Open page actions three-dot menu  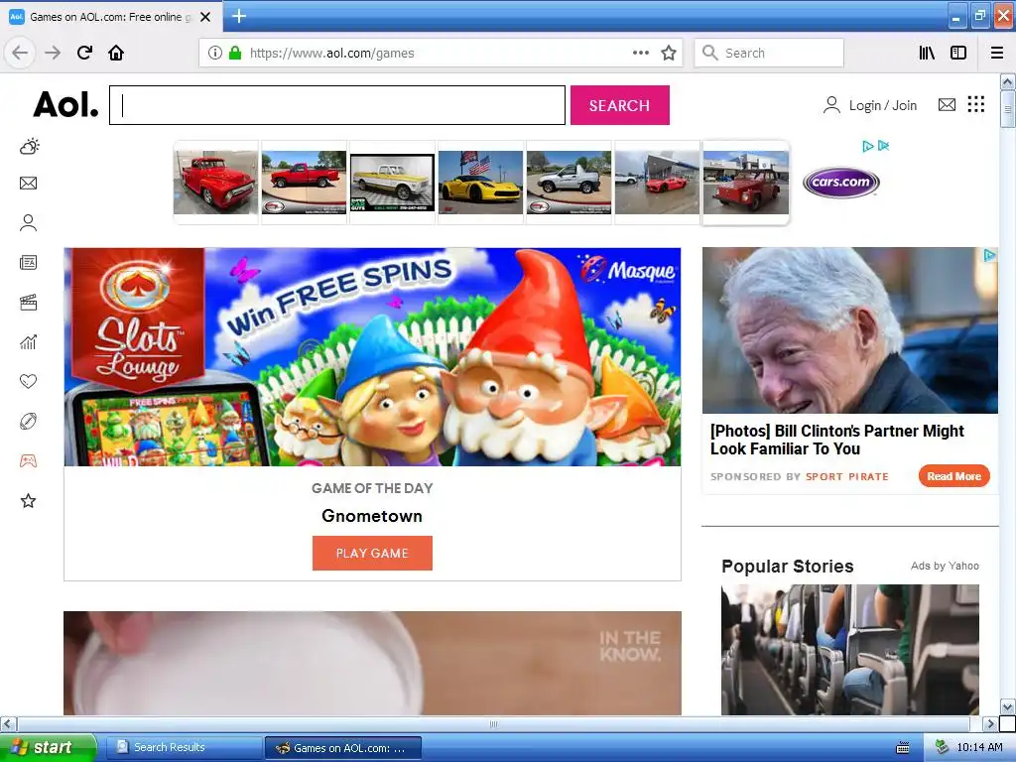640,53
